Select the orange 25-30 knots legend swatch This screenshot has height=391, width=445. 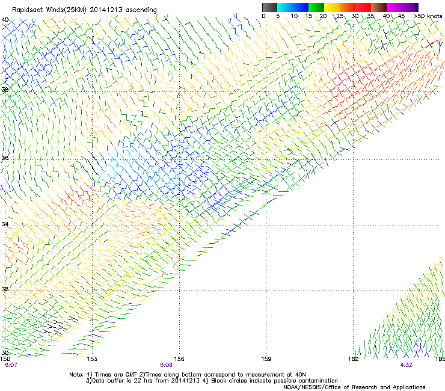click(x=348, y=7)
